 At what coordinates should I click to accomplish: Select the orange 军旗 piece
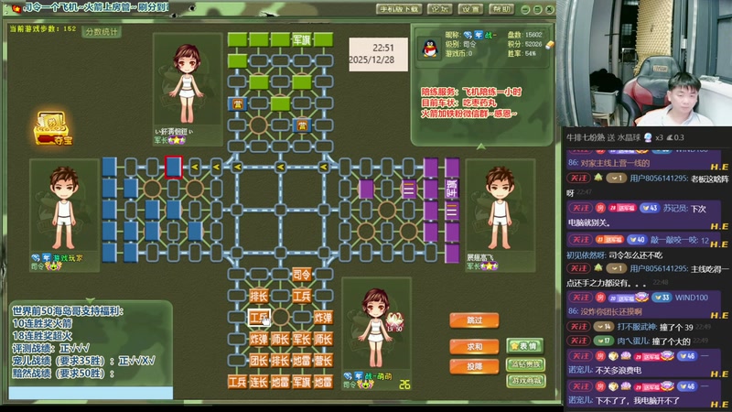click(x=302, y=382)
